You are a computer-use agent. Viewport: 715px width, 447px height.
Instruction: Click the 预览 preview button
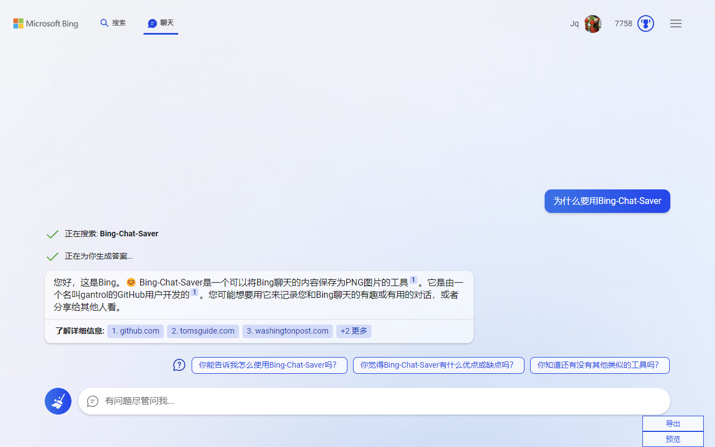point(673,439)
